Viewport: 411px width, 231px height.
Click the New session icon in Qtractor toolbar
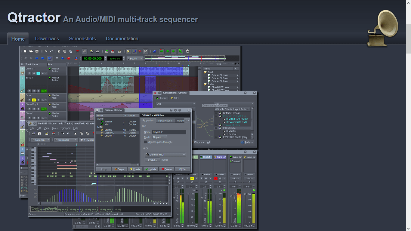pyautogui.click(x=25, y=51)
